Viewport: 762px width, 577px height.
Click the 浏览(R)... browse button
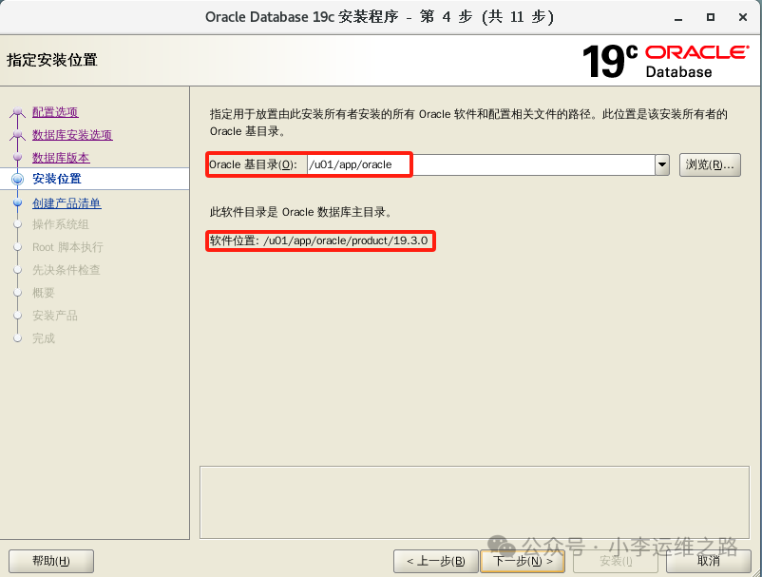pyautogui.click(x=710, y=164)
